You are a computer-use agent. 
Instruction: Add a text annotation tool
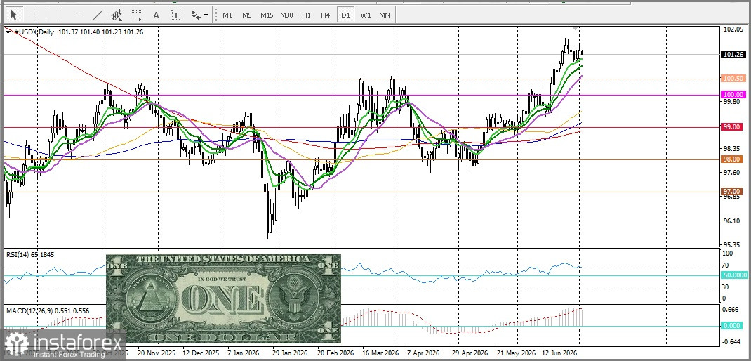[156, 15]
